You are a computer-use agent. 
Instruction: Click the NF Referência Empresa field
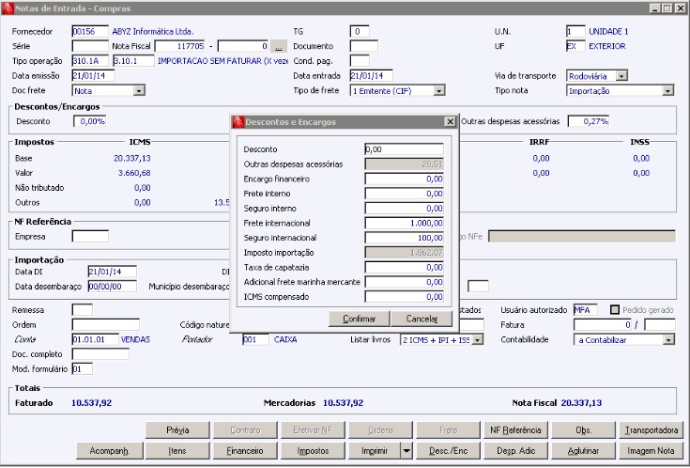click(90, 237)
